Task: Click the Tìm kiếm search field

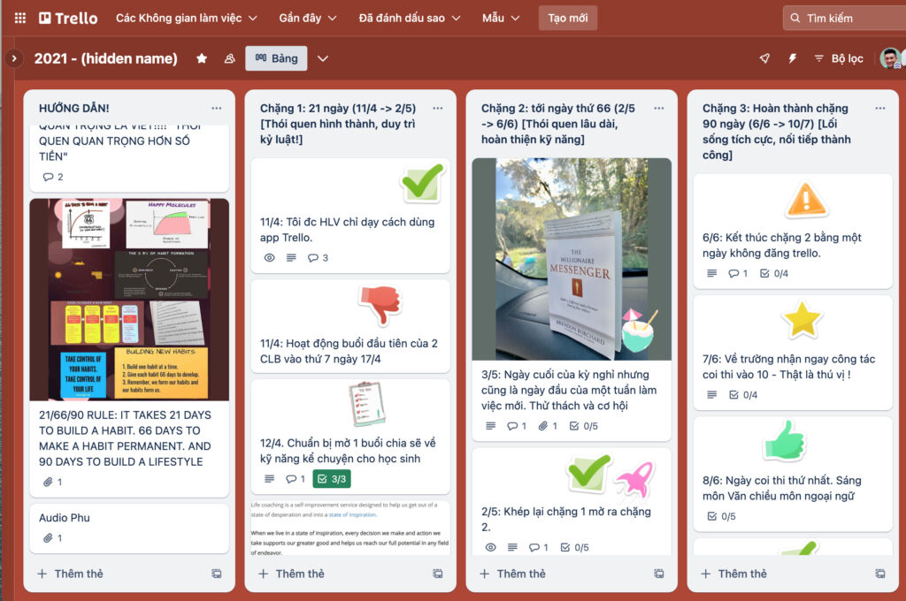Action: point(845,18)
